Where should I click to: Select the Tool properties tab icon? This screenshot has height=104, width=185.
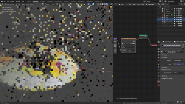tap(159, 46)
